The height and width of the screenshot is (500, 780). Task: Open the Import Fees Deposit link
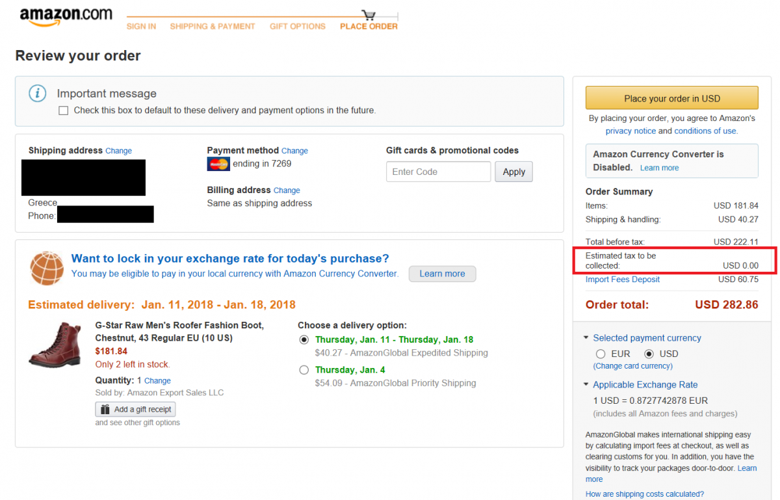point(623,280)
